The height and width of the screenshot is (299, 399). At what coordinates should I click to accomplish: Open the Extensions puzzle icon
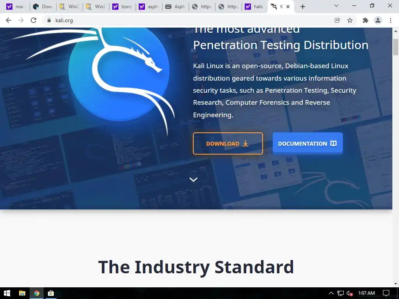[365, 20]
